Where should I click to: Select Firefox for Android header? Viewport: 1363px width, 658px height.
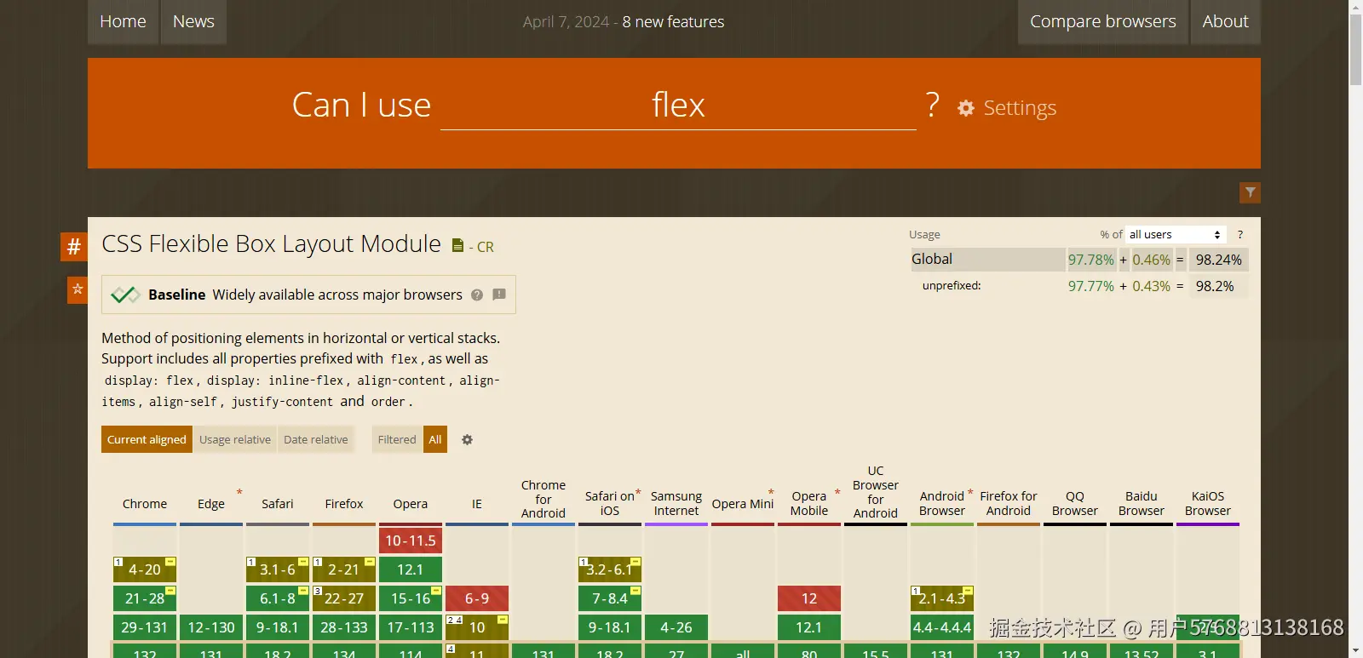point(1009,503)
